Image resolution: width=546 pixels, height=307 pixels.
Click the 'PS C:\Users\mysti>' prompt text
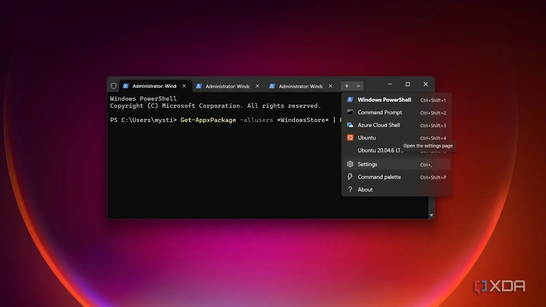143,120
